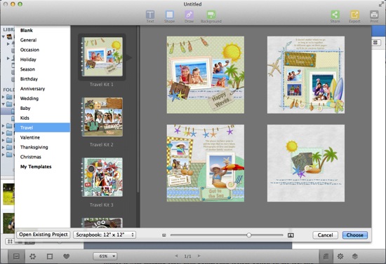Click the Open Existing Project button
386x264 pixels.
tap(44, 235)
